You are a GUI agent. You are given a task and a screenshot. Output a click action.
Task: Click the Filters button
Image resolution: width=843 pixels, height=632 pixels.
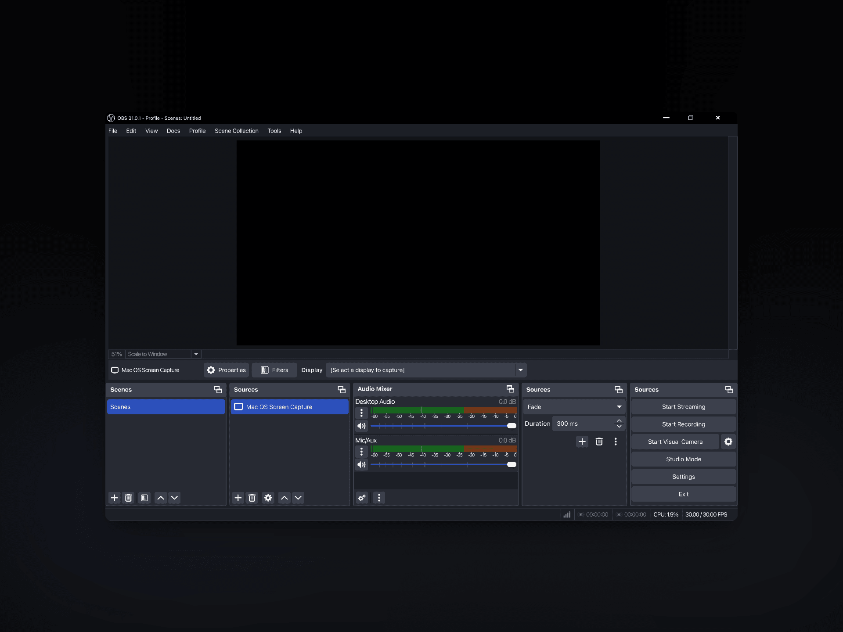tap(274, 370)
